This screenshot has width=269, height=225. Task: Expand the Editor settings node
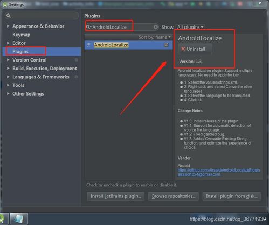click(8, 43)
